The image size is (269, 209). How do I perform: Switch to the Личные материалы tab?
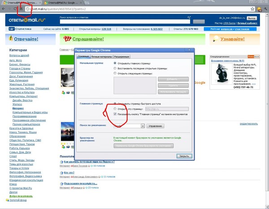tap(102, 57)
